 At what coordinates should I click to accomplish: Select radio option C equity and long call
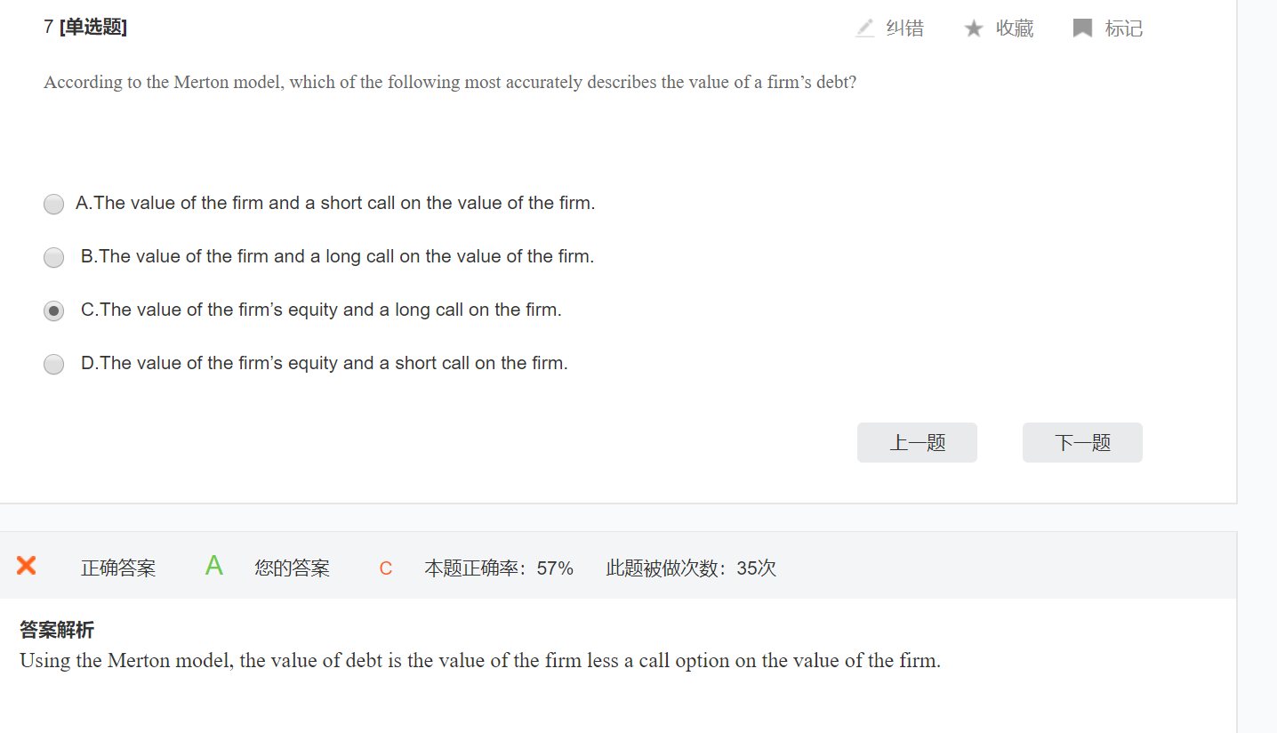tap(54, 311)
